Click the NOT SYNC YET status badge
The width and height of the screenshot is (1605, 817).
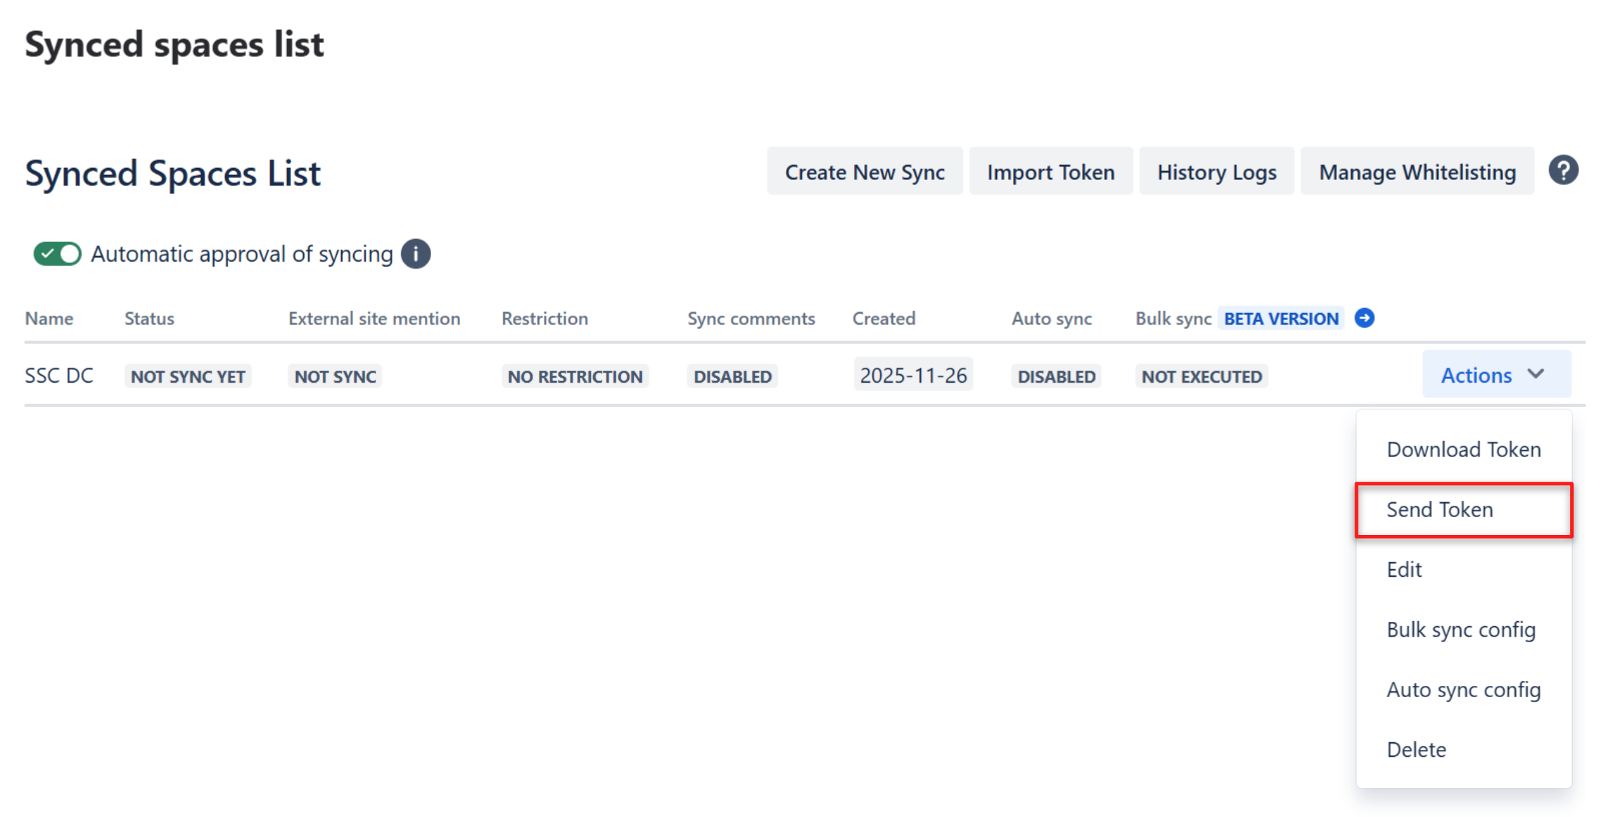188,376
